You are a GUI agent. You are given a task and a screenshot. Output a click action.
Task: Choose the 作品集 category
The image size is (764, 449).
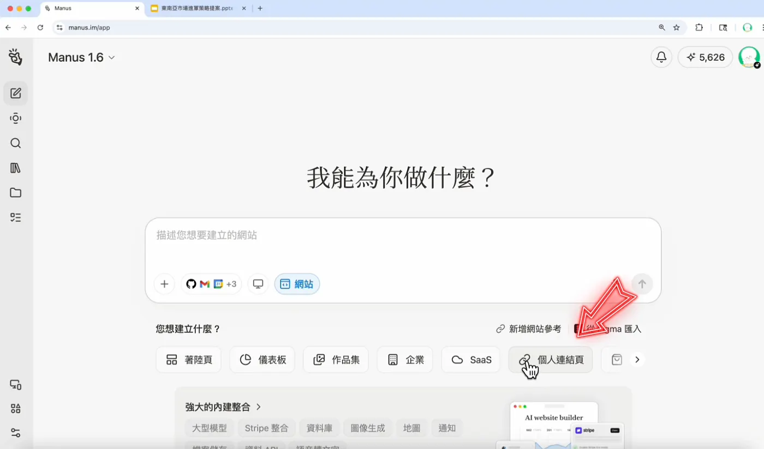[336, 360]
